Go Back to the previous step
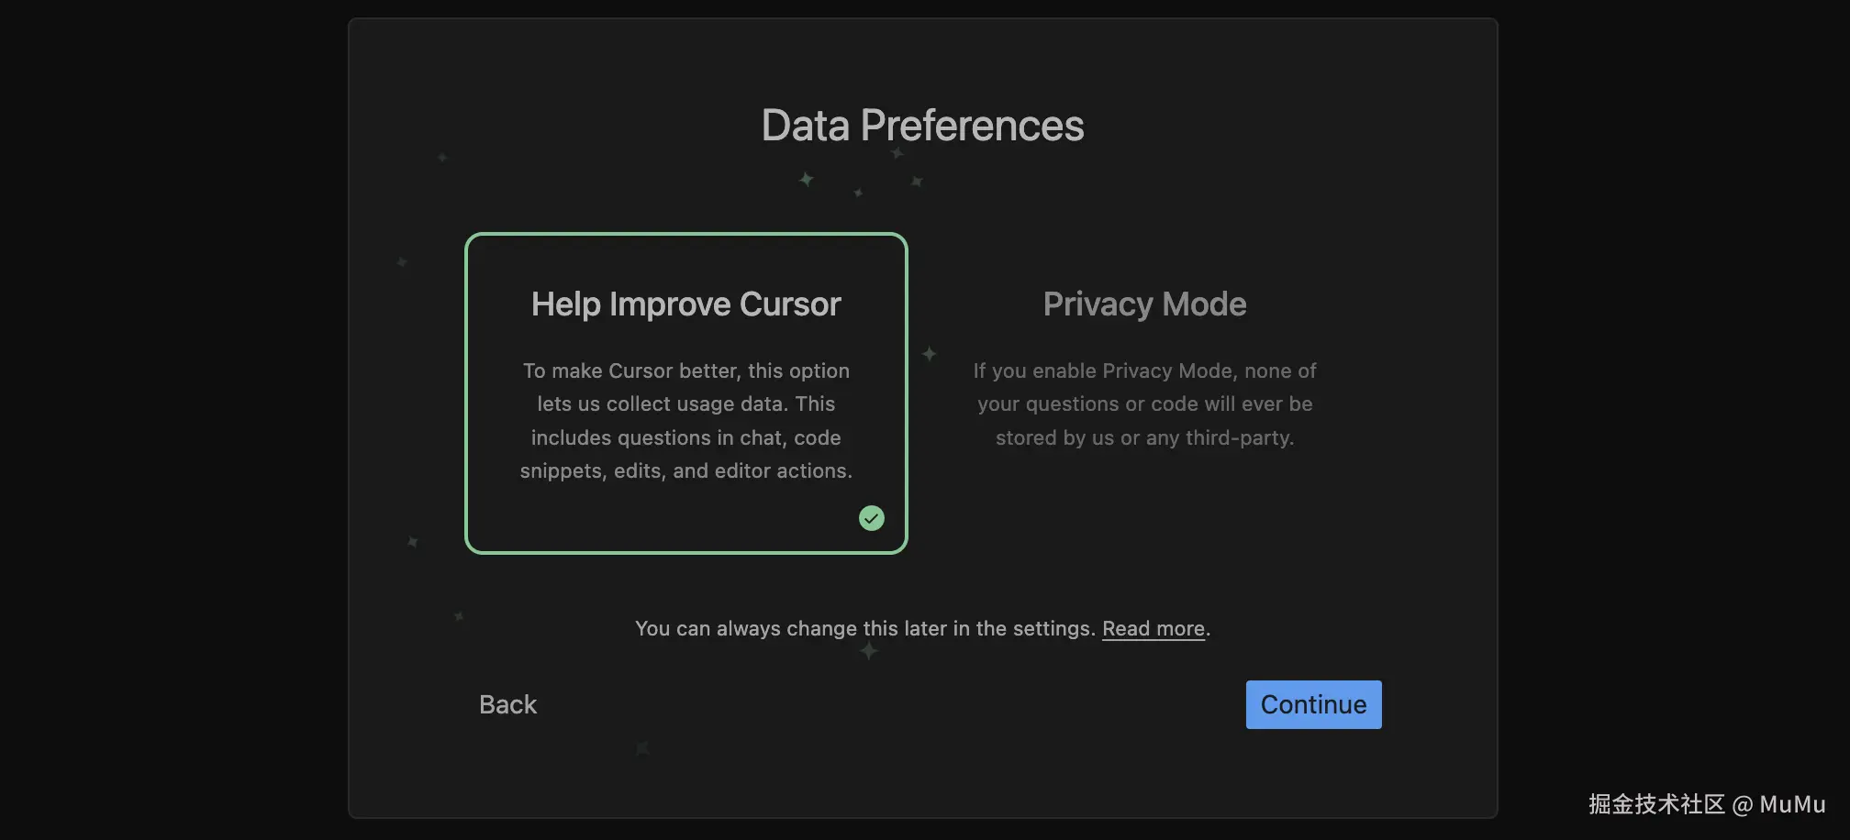The image size is (1850, 840). [x=507, y=704]
